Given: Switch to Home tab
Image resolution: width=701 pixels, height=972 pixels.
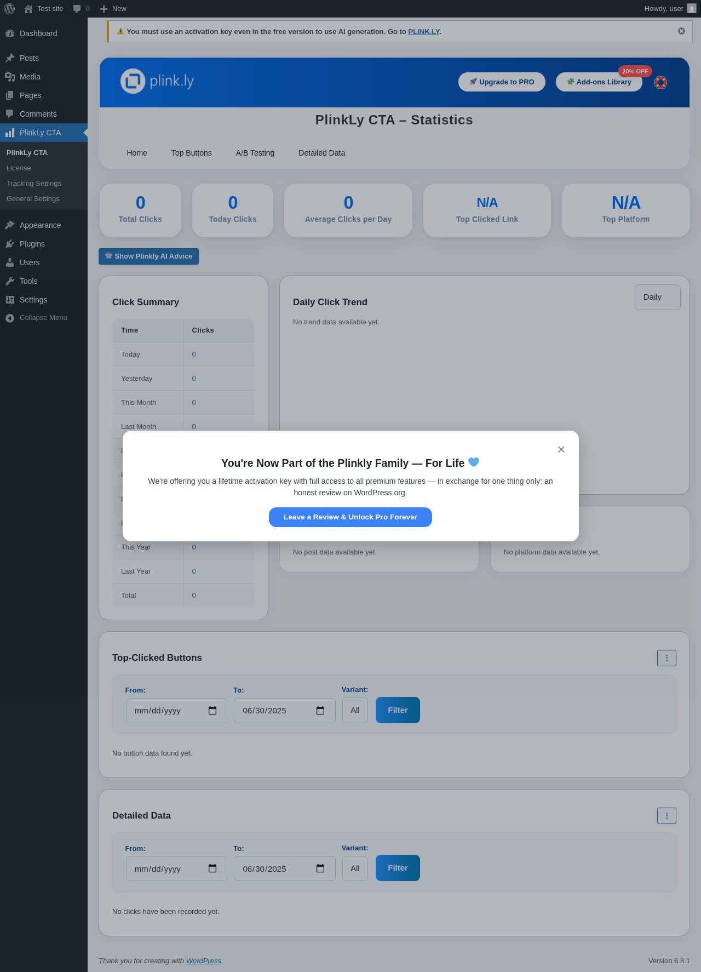Looking at the screenshot, I should point(137,153).
